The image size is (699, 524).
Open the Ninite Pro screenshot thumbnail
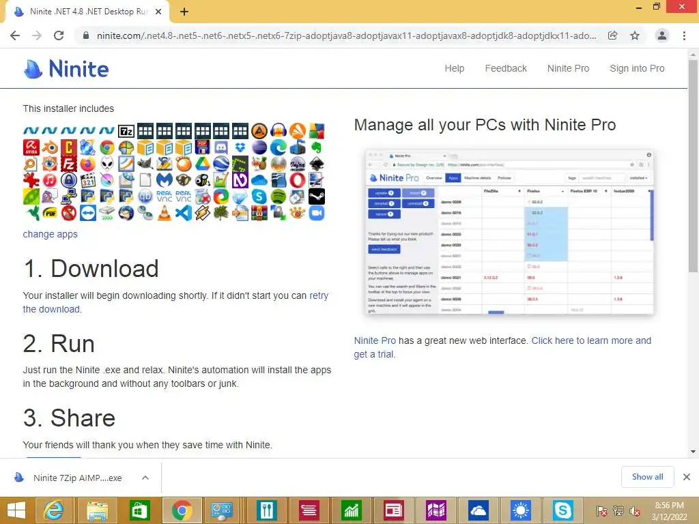pos(509,232)
